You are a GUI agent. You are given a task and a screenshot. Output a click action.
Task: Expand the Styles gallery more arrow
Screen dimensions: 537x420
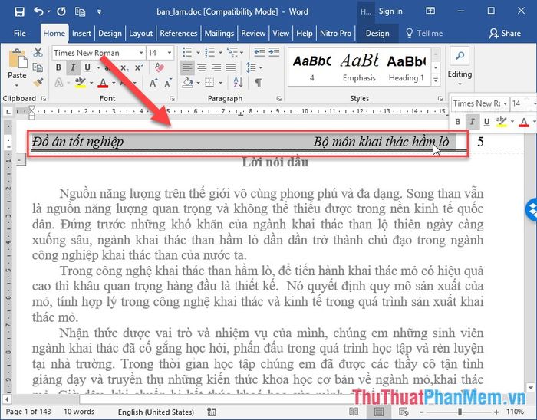click(x=435, y=79)
